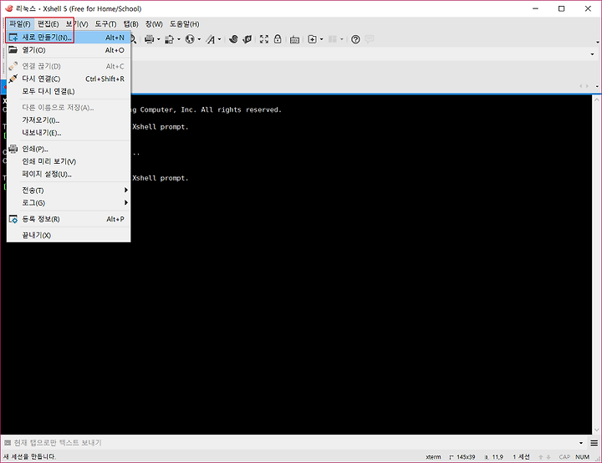Select 가져오기(I) menu item
The height and width of the screenshot is (463, 602).
69,120
